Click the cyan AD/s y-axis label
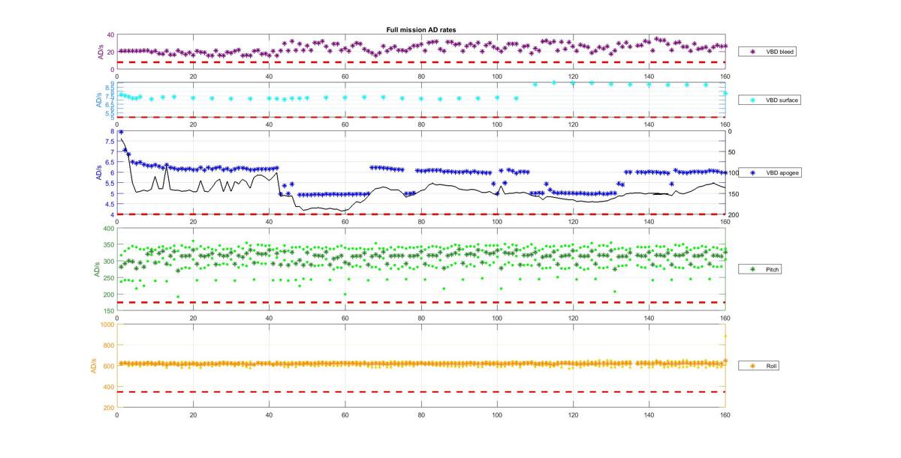 pyautogui.click(x=100, y=100)
